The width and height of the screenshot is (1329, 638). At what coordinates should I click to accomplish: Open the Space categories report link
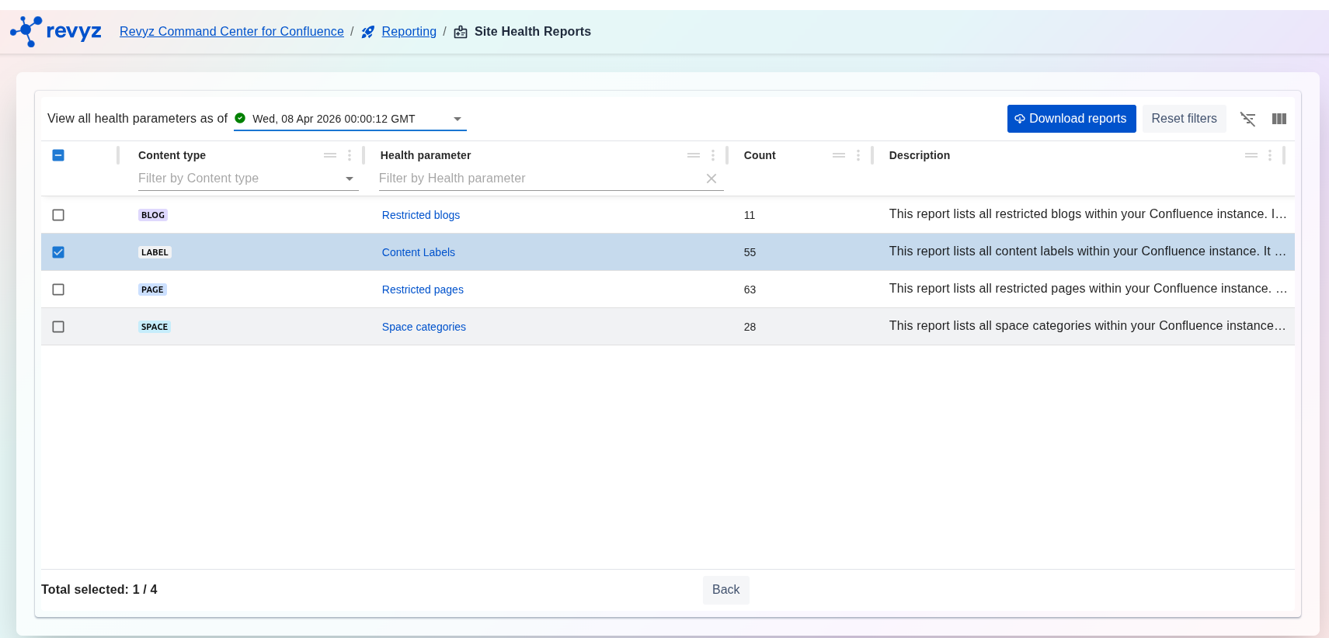click(423, 327)
